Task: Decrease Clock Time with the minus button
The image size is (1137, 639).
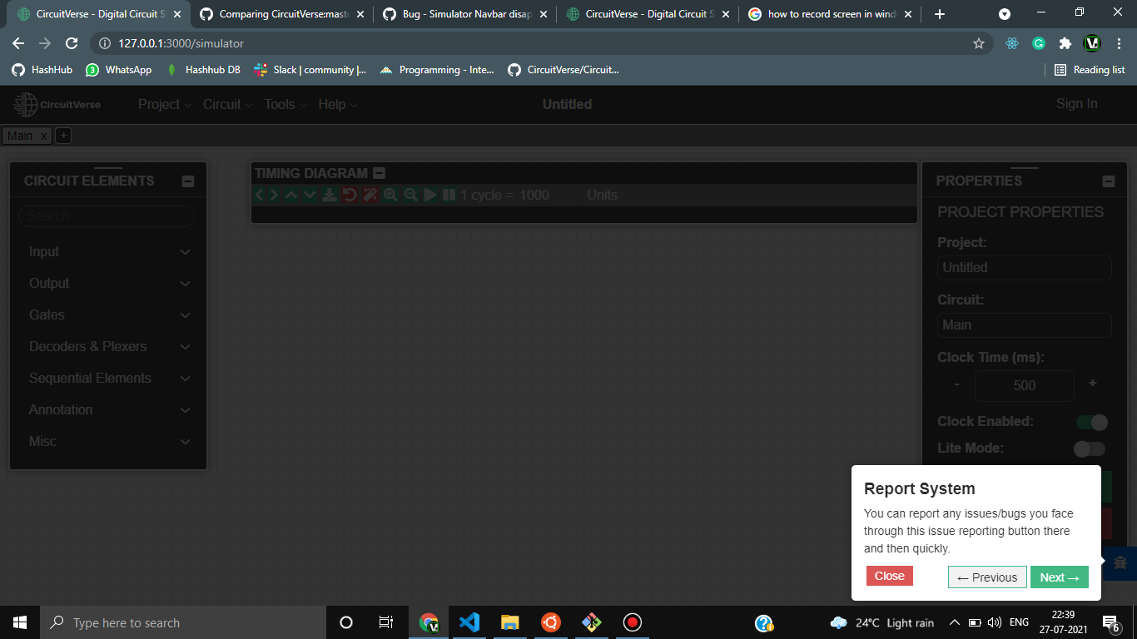Action: click(x=957, y=384)
